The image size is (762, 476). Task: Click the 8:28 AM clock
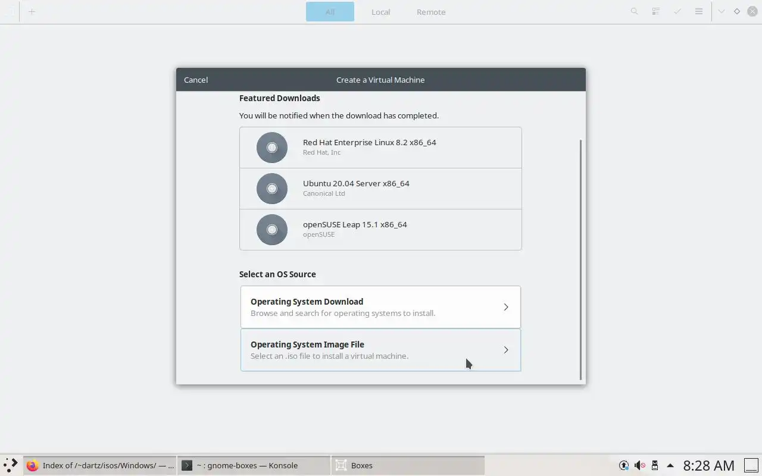(x=708, y=465)
